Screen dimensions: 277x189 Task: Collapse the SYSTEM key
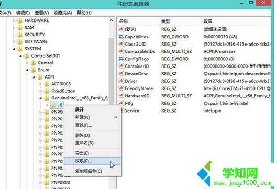coord(14,49)
